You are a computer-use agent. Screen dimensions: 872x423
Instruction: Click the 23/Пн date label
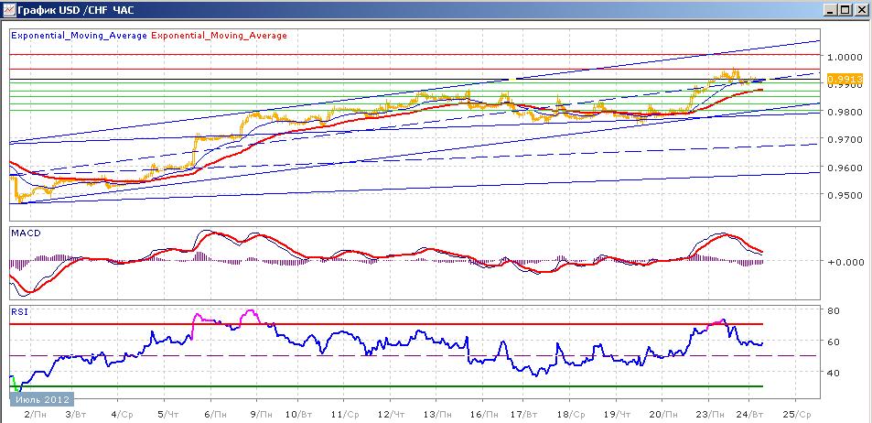(x=708, y=415)
